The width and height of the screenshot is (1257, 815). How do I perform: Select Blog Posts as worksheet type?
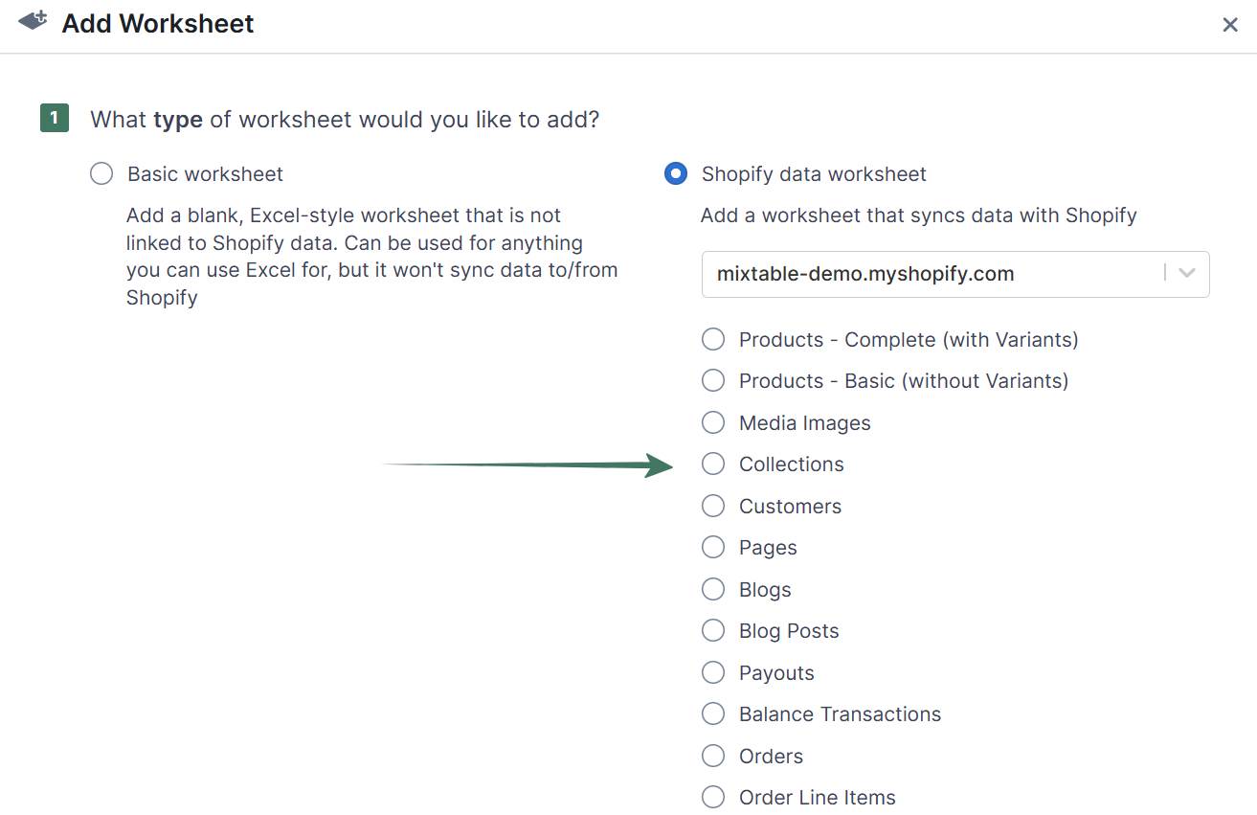(x=713, y=630)
